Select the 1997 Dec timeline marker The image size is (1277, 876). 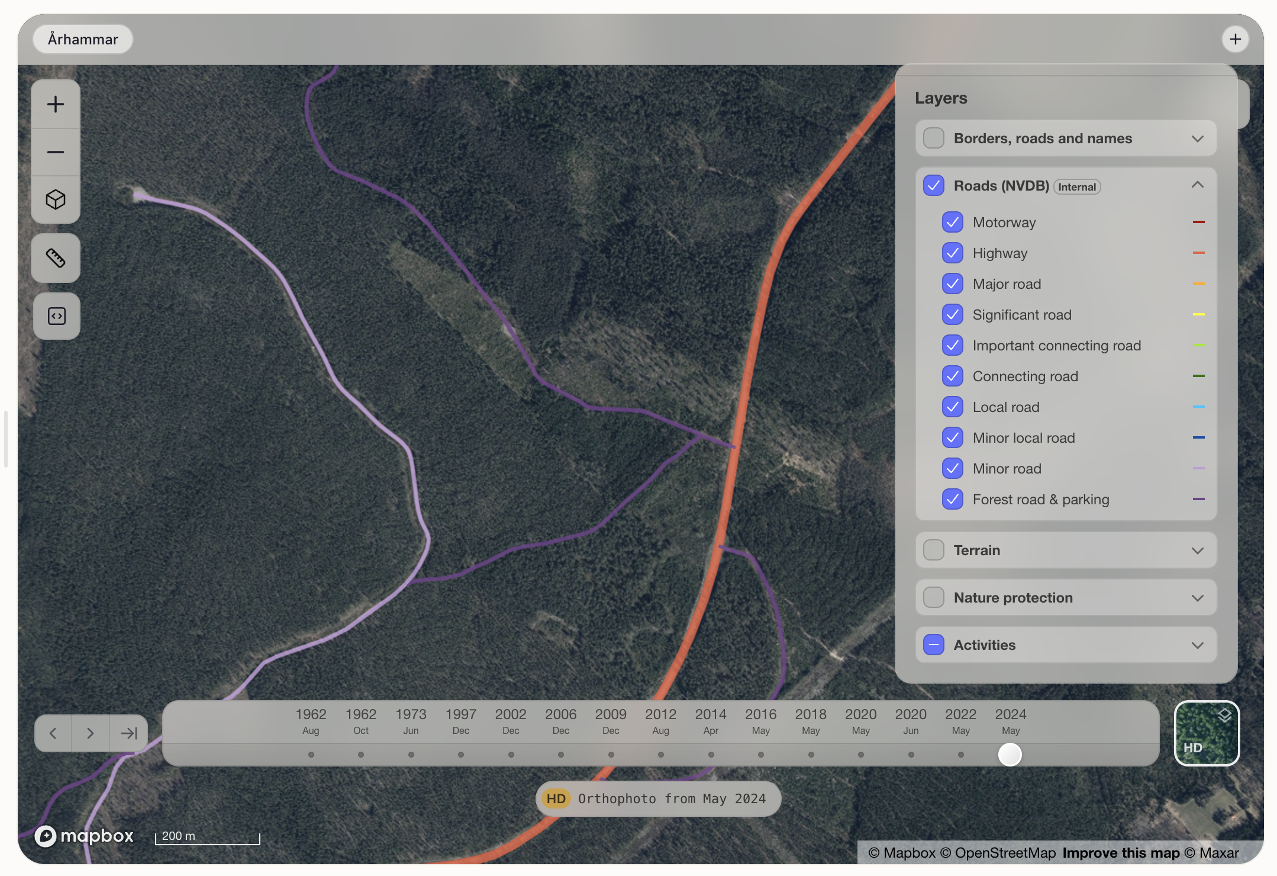point(461,755)
